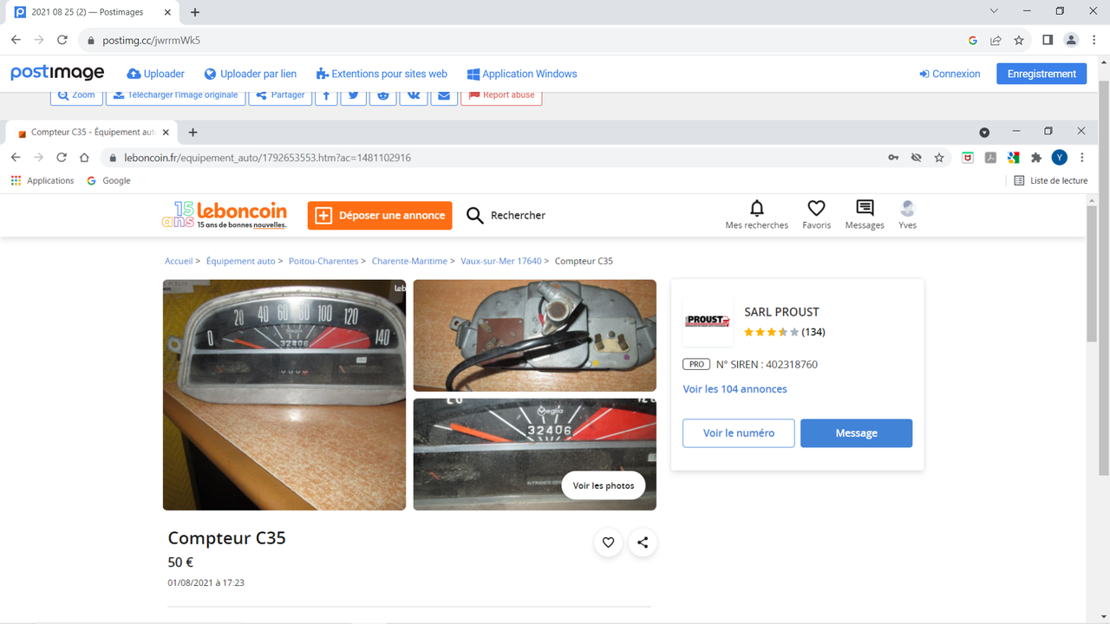
Task: Share image on Twitter
Action: tap(353, 95)
